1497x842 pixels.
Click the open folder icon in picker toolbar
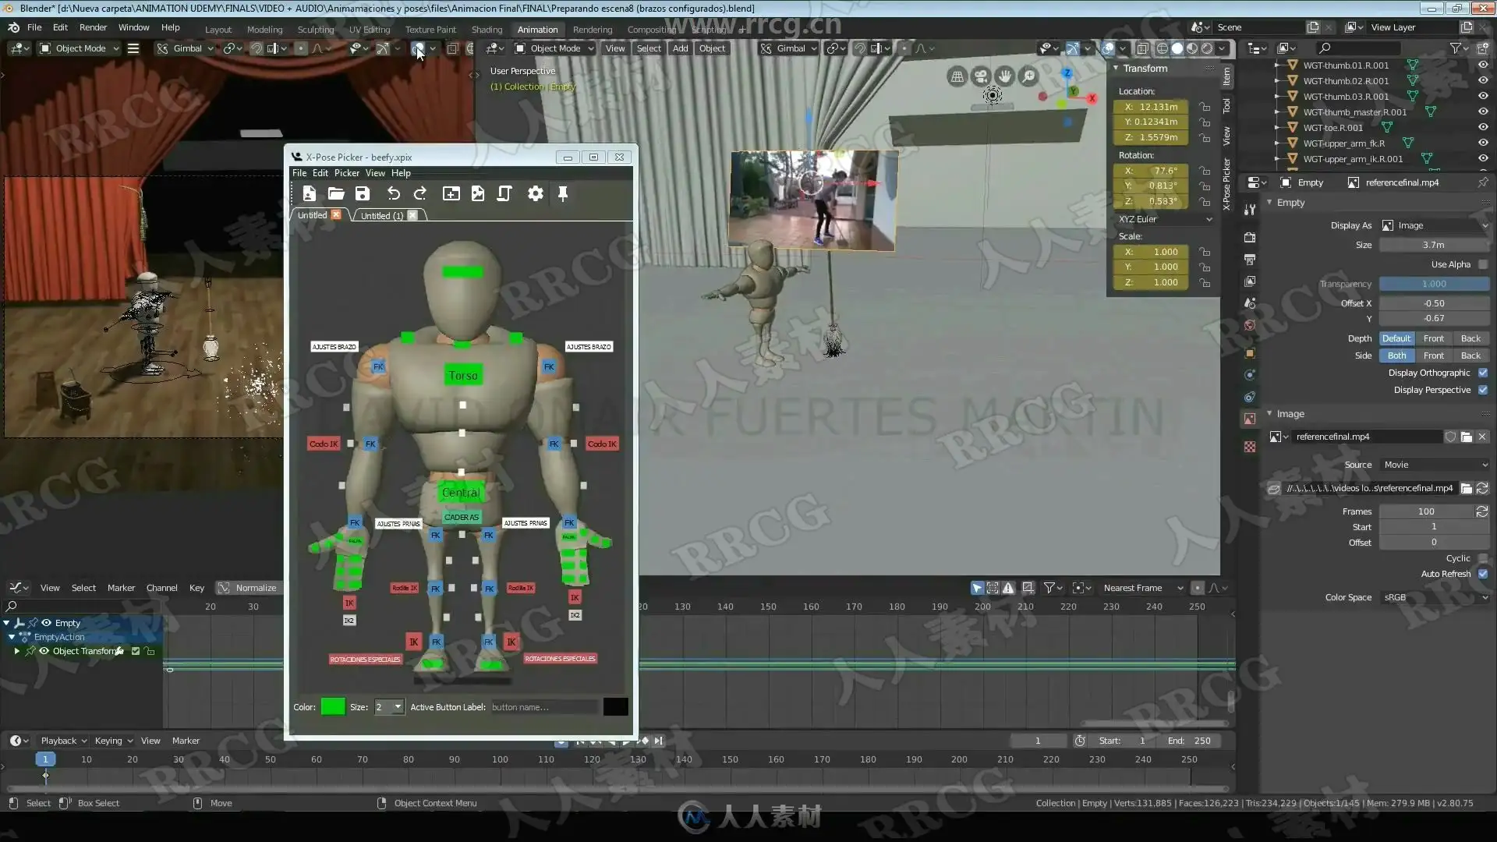point(336,193)
